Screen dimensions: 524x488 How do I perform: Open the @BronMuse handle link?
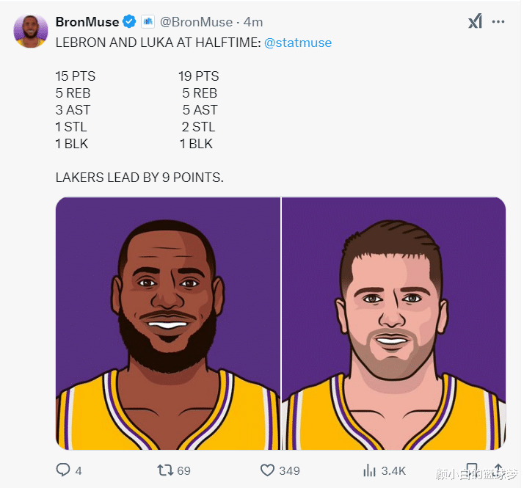click(196, 22)
